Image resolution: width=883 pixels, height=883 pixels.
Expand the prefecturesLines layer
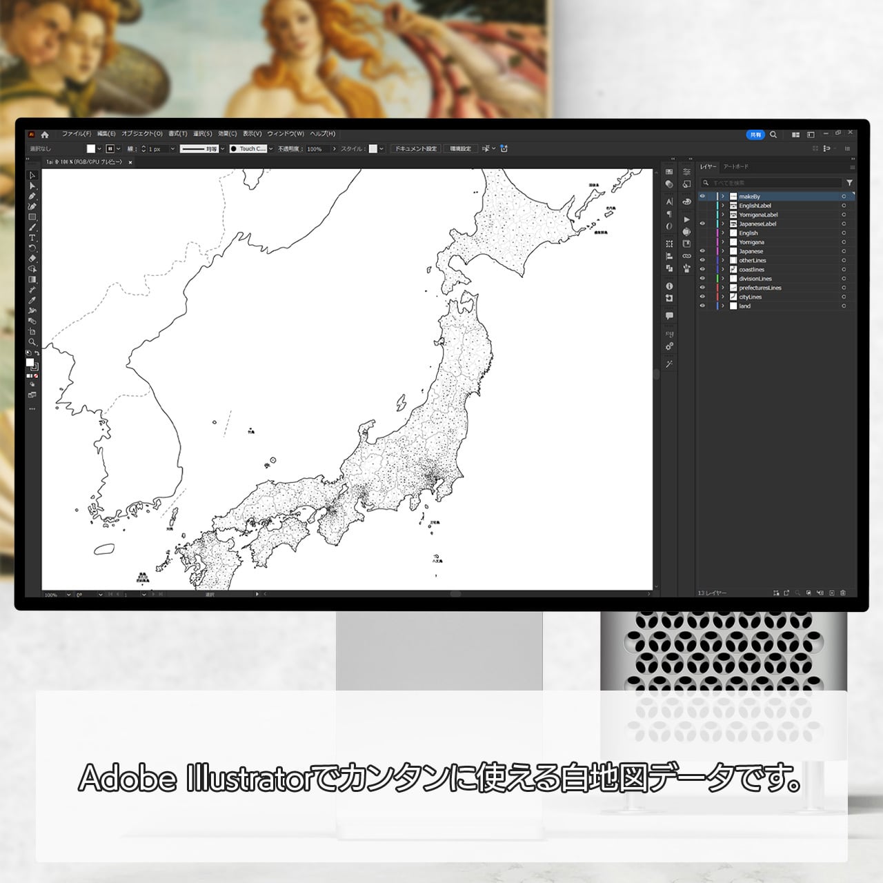tap(723, 288)
